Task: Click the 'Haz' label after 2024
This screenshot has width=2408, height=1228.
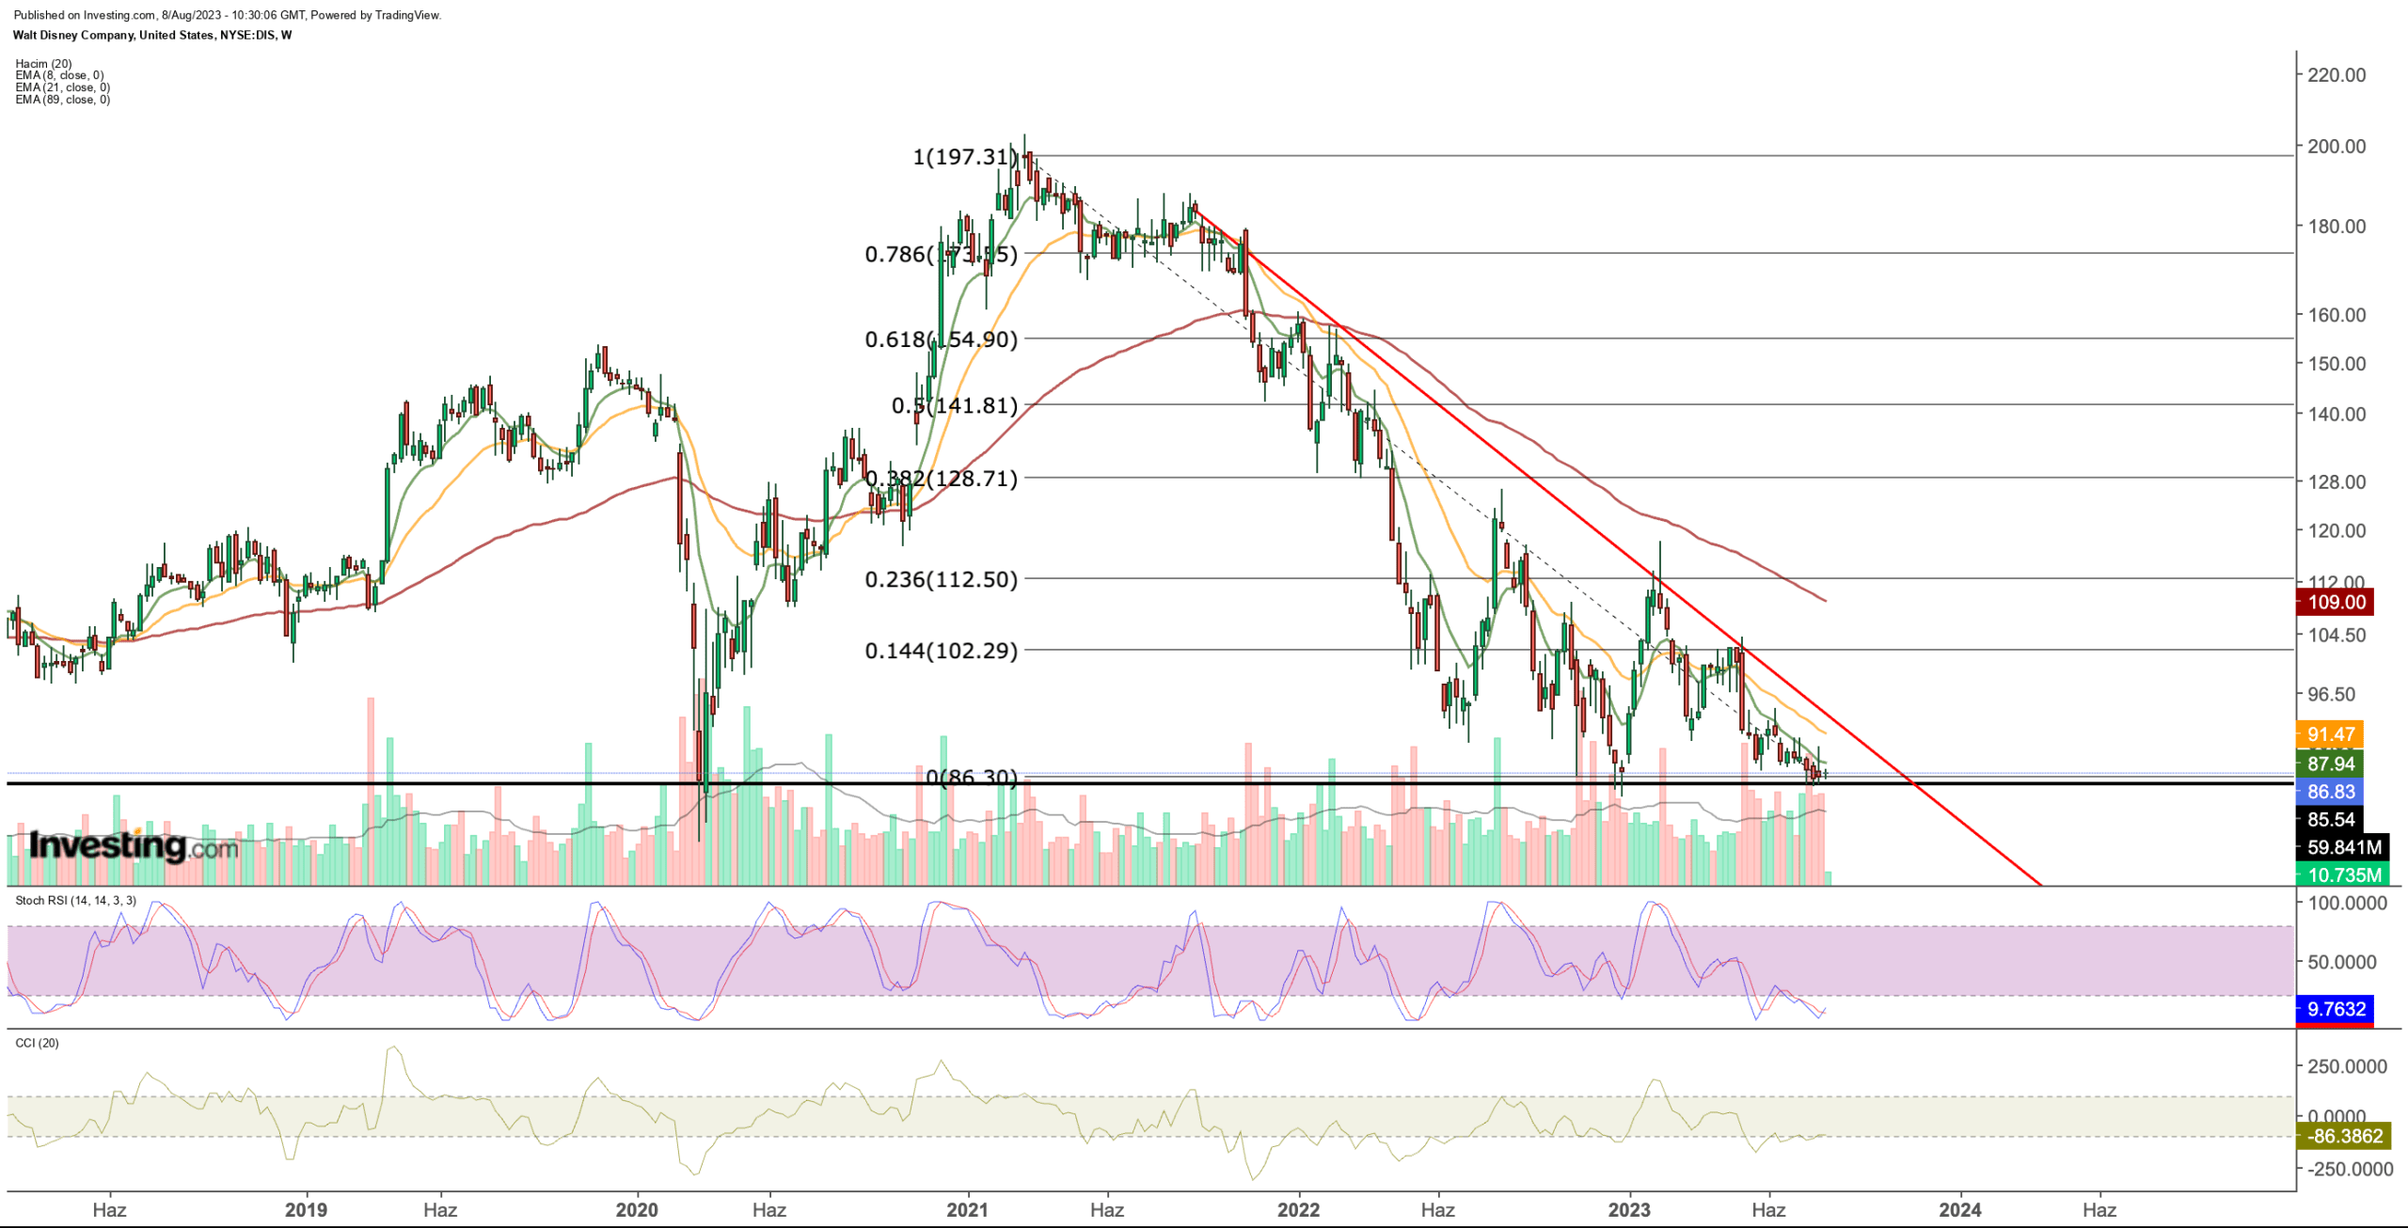Action: click(2099, 1210)
